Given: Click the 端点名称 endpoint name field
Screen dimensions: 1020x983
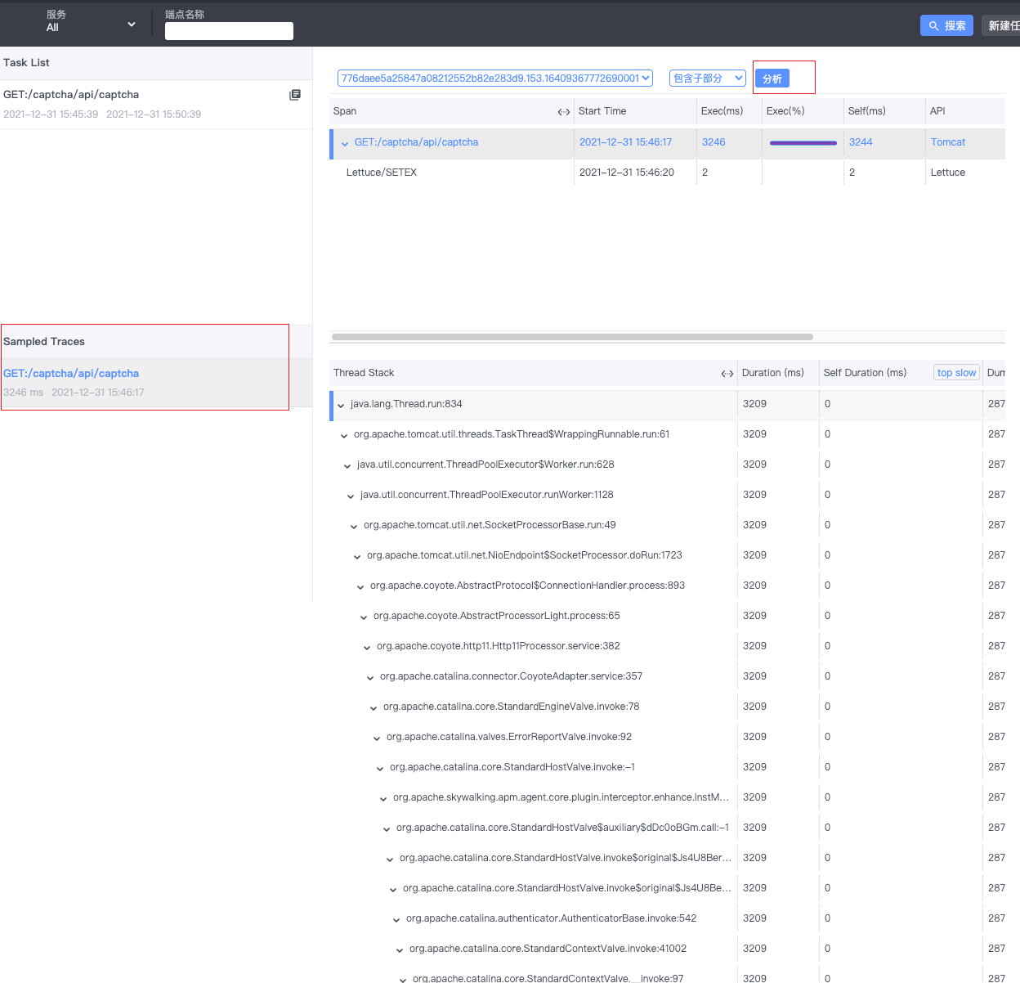Looking at the screenshot, I should click(x=229, y=31).
